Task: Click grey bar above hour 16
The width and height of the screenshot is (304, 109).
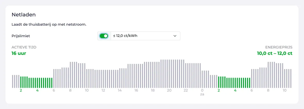Action: click(136, 76)
